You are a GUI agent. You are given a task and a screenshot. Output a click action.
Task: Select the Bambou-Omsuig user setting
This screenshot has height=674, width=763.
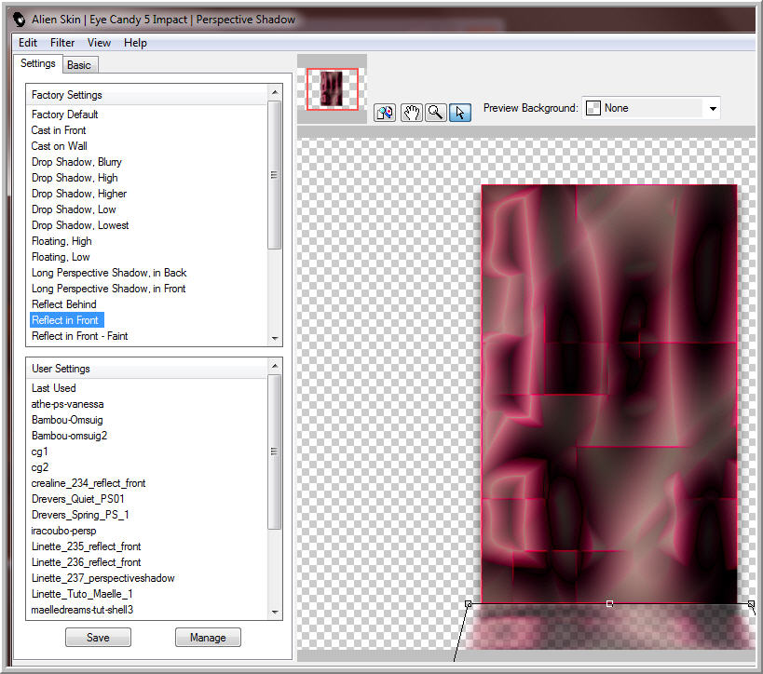coord(67,420)
